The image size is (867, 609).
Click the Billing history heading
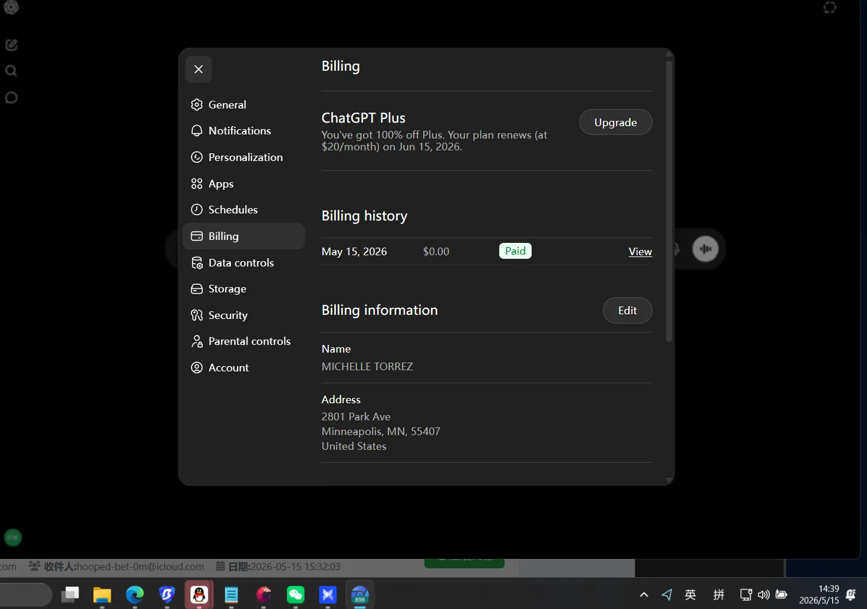364,216
